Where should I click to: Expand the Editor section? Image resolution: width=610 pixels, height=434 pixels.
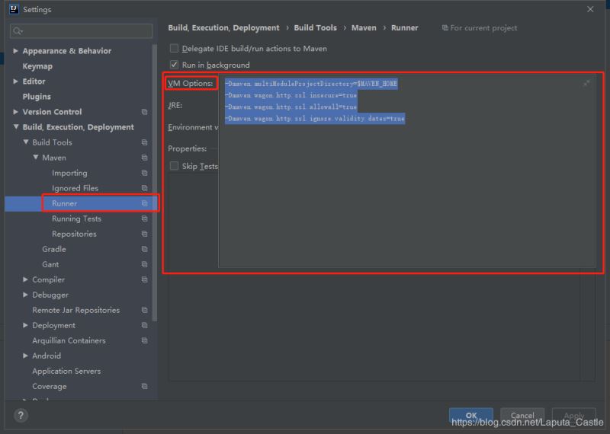[x=15, y=81]
